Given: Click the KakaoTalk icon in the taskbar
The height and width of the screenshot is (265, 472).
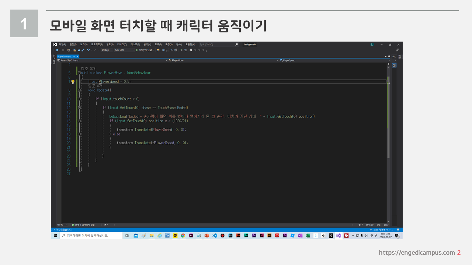Looking at the screenshot, I should (x=175, y=236).
